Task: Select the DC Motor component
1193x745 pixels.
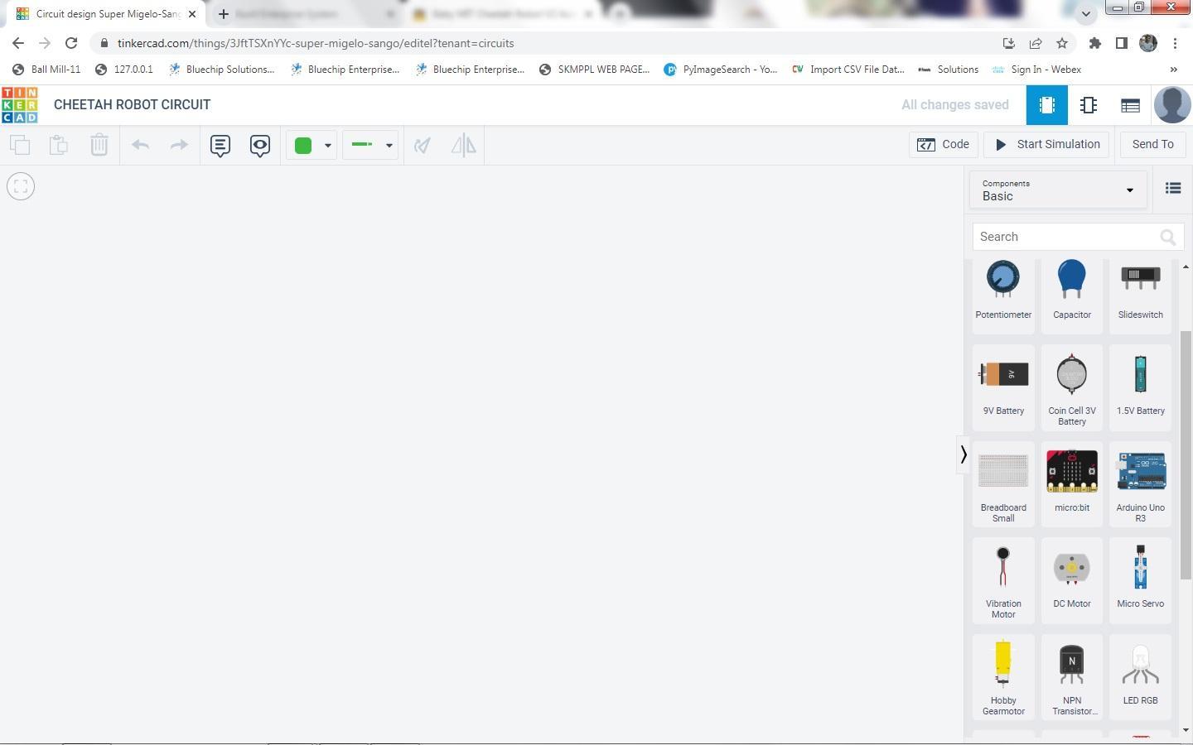Action: click(1072, 580)
